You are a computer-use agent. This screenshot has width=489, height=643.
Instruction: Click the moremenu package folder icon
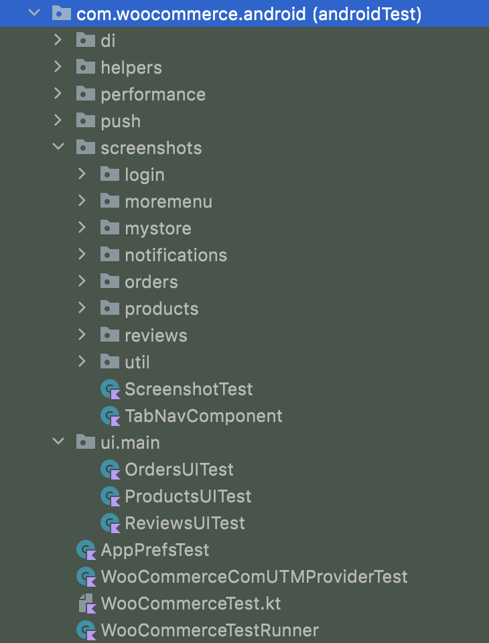110,200
